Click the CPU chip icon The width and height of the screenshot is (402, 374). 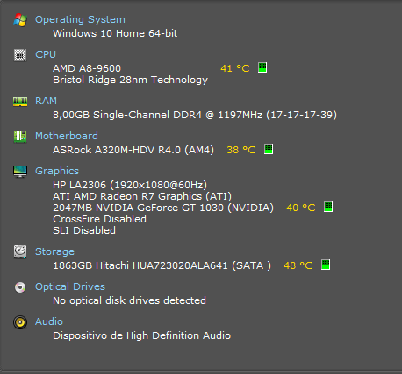(x=20, y=55)
